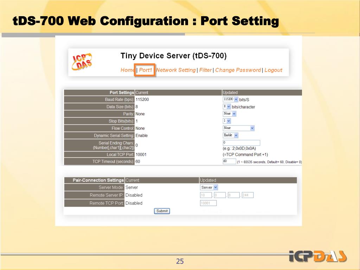Click the Submit button
This screenshot has height=270, width=360.
point(162,211)
